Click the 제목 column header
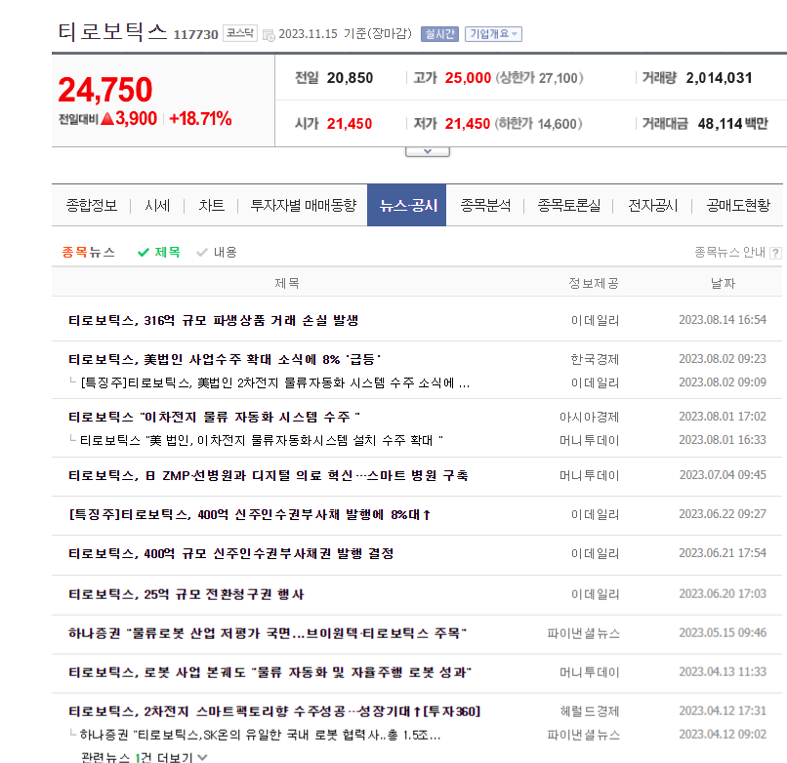Image resolution: width=787 pixels, height=763 pixels. point(287,283)
